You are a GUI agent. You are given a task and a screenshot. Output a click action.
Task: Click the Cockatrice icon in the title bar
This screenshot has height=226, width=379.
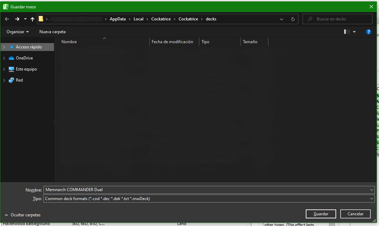[6, 7]
